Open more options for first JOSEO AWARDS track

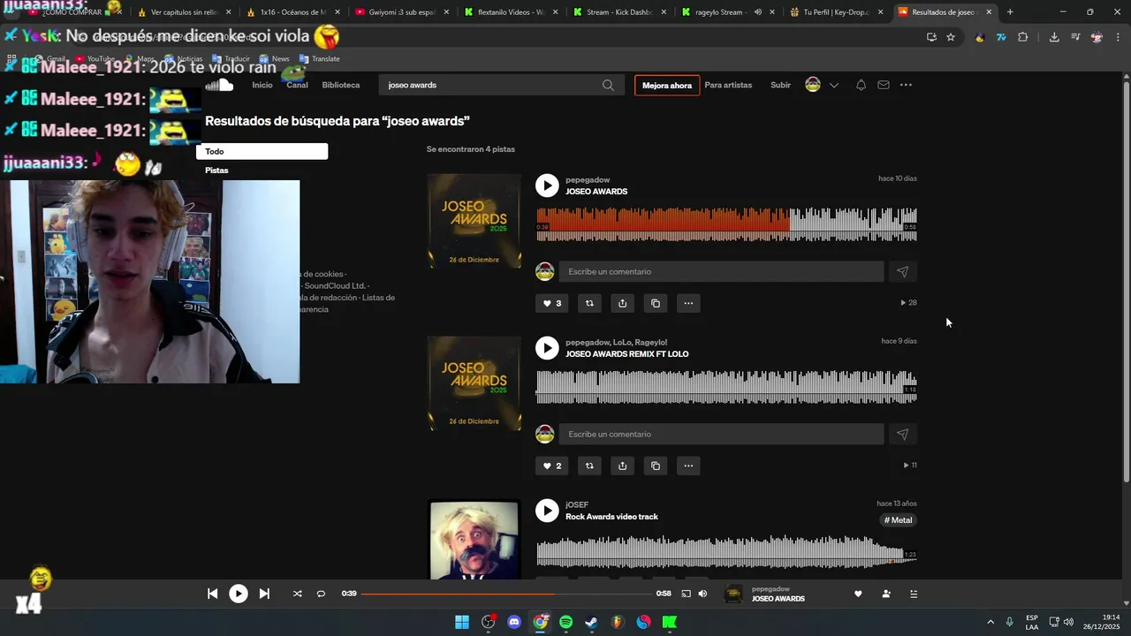click(687, 303)
